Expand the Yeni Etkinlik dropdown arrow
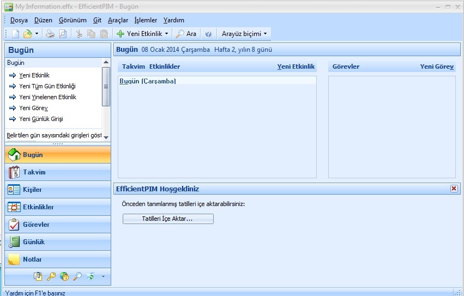The image size is (464, 296). pos(167,34)
